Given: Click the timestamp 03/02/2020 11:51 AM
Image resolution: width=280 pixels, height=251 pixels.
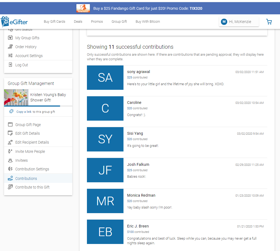Looking at the screenshot, I should point(249,72).
